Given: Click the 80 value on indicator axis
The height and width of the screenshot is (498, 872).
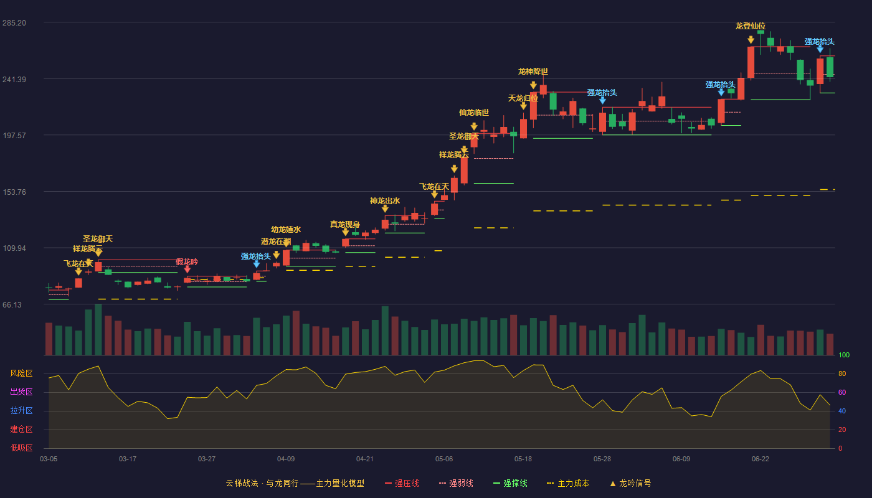Looking at the screenshot, I should click(842, 374).
